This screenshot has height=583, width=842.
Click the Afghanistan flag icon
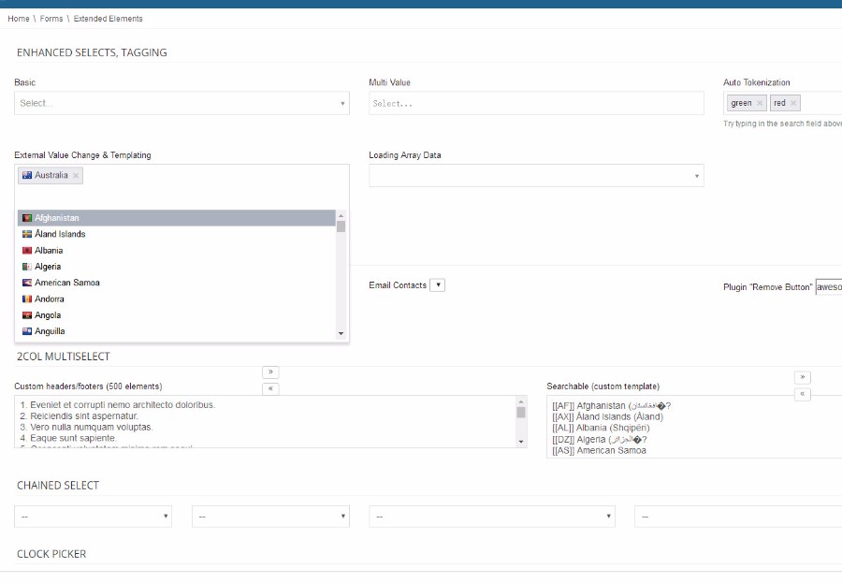pos(27,218)
